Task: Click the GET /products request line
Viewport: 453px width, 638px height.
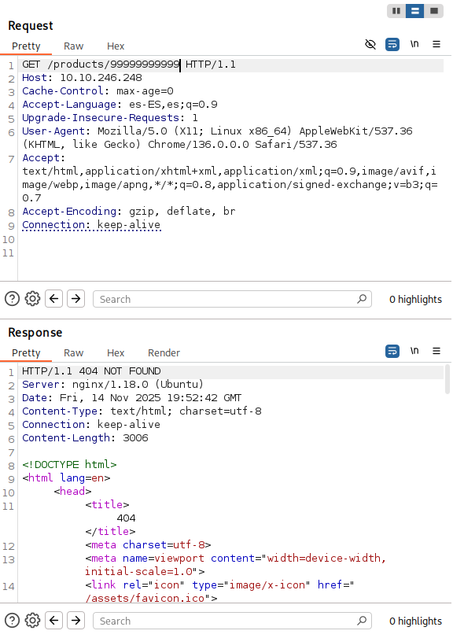Action: pyautogui.click(x=129, y=65)
